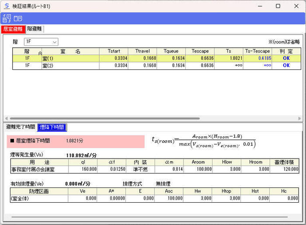Screen dimensions: 306x225
Task: Click the 判定 column header
Action: tap(286, 51)
